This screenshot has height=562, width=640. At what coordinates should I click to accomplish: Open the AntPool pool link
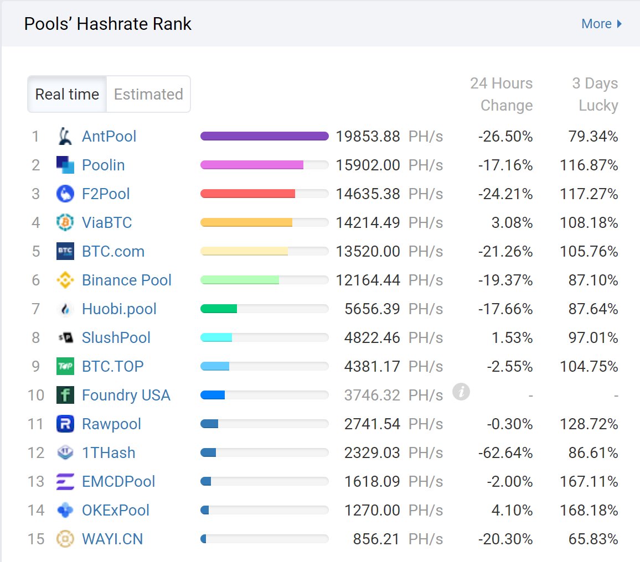coord(109,136)
